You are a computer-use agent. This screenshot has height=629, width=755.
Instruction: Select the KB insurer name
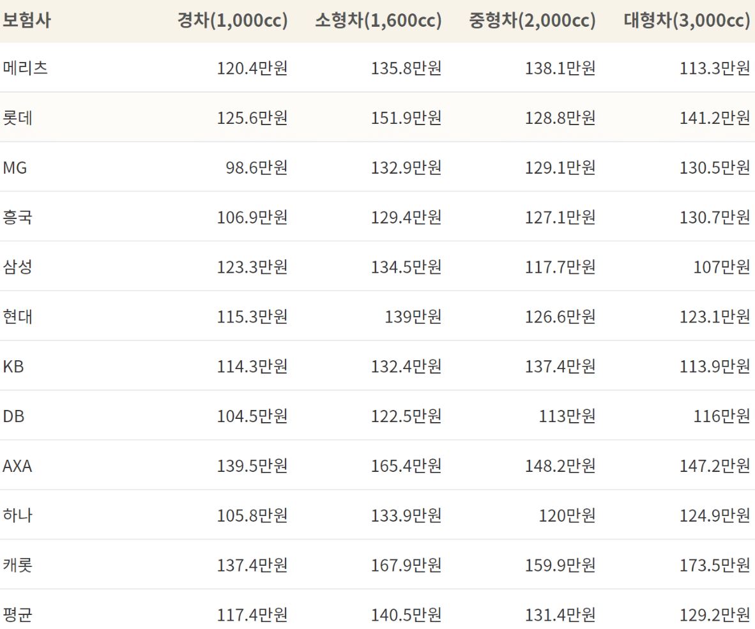pyautogui.click(x=13, y=367)
